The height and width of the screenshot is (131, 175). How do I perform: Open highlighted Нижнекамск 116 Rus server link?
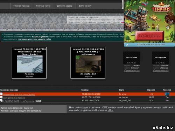coord(19,94)
